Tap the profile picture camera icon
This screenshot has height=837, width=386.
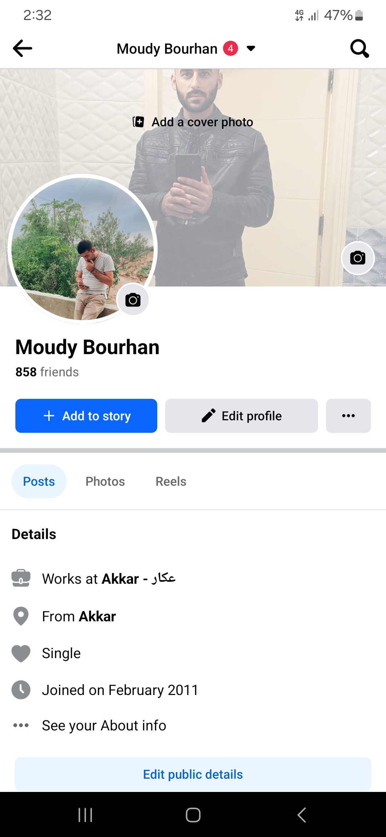tap(133, 300)
